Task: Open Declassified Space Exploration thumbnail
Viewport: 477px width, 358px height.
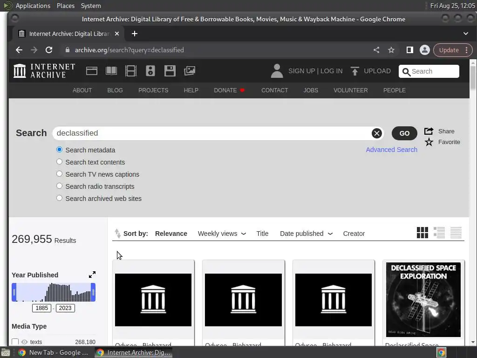Action: [x=423, y=300]
